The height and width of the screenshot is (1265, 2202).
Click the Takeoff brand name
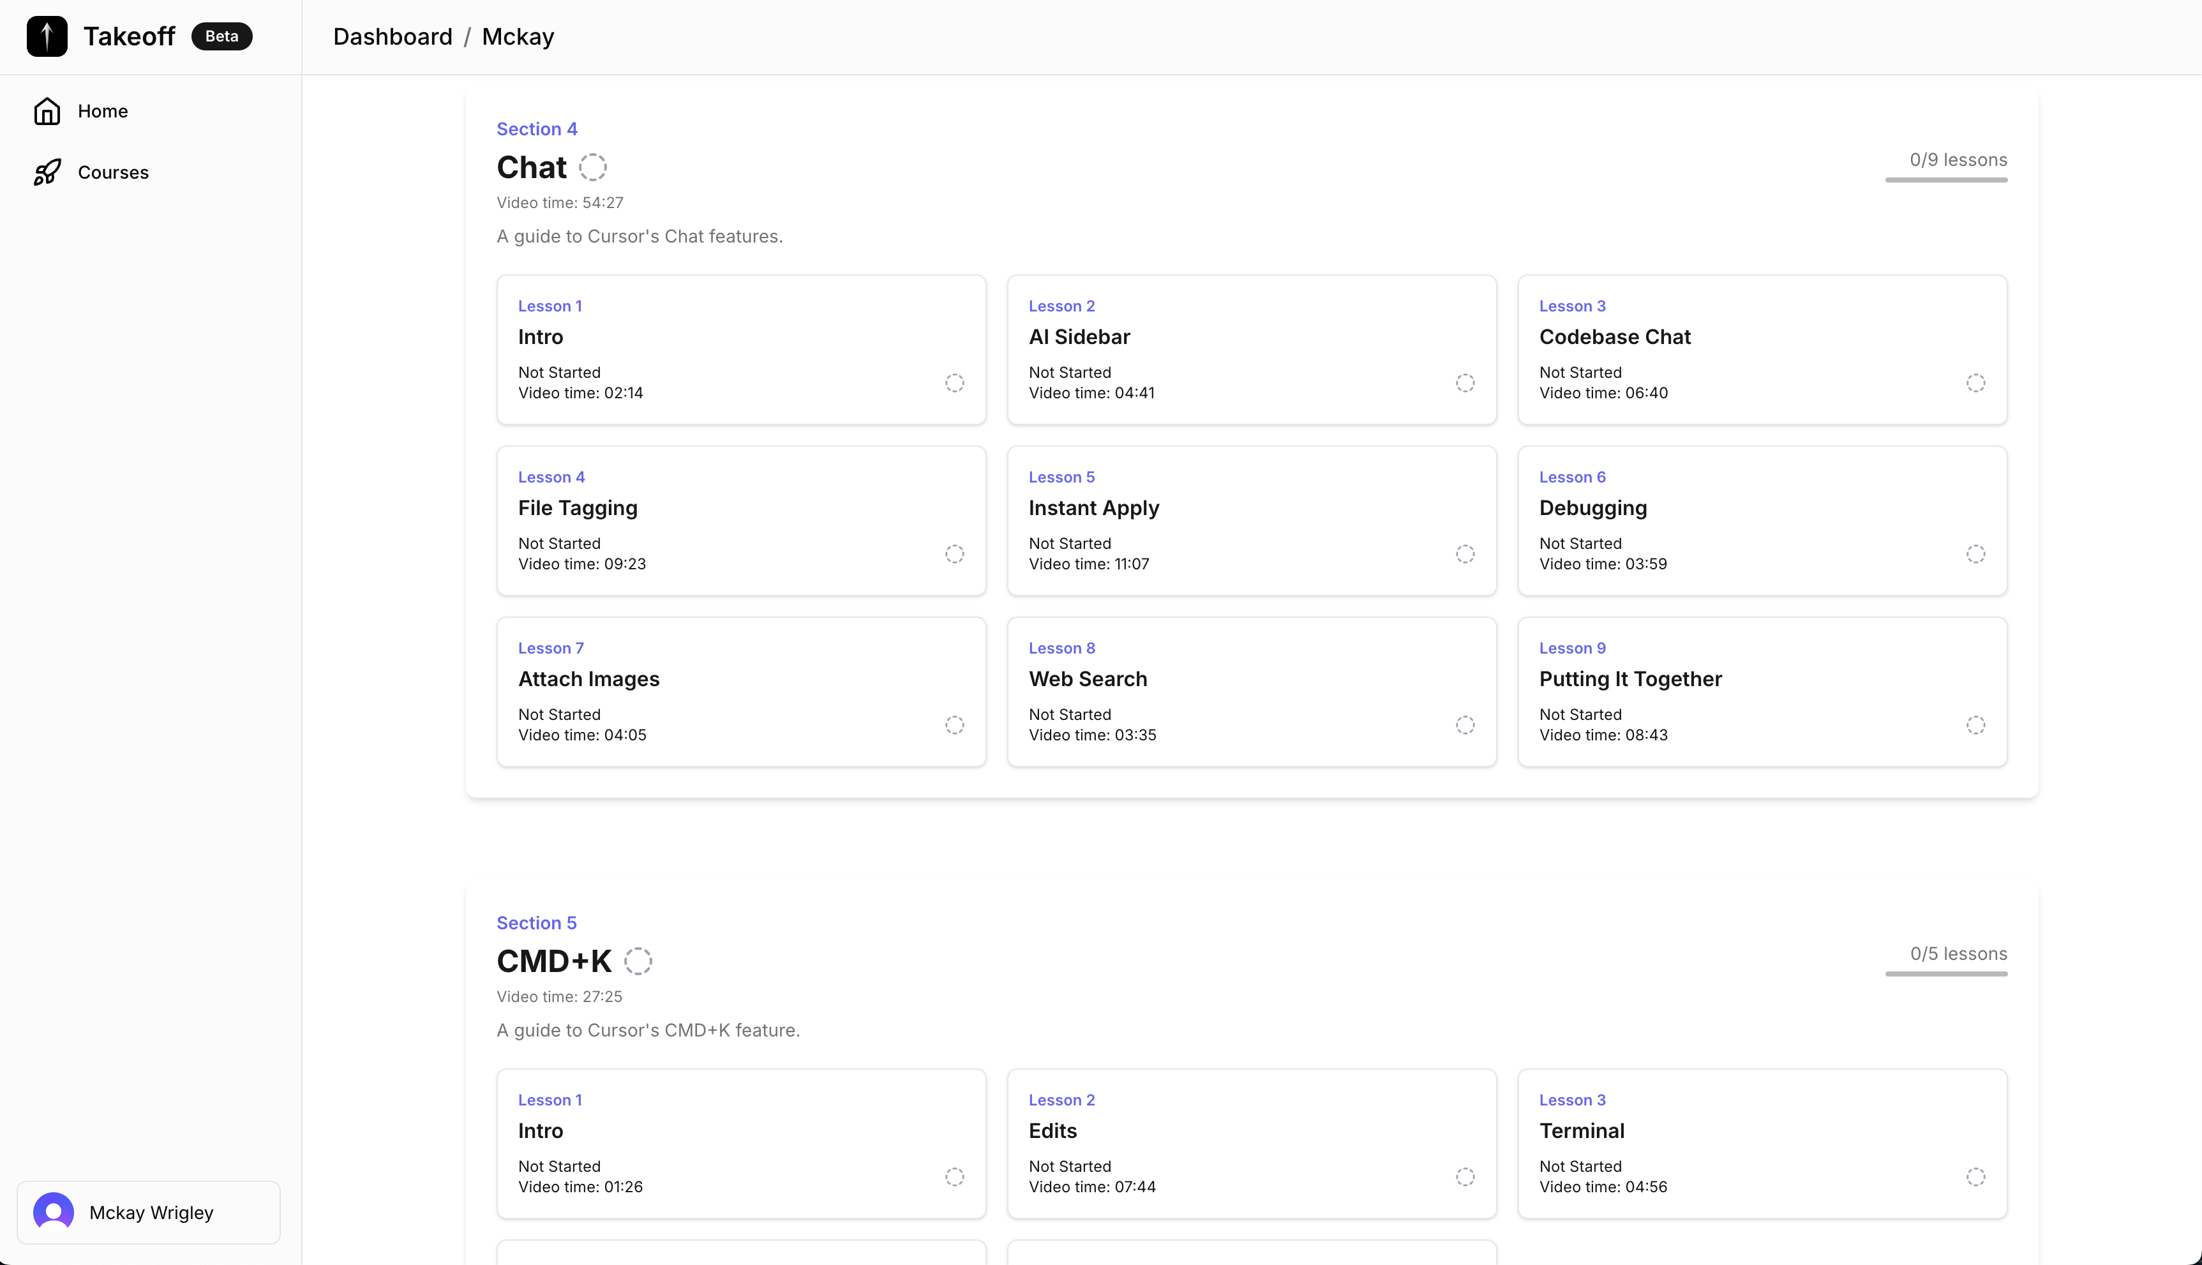click(130, 36)
